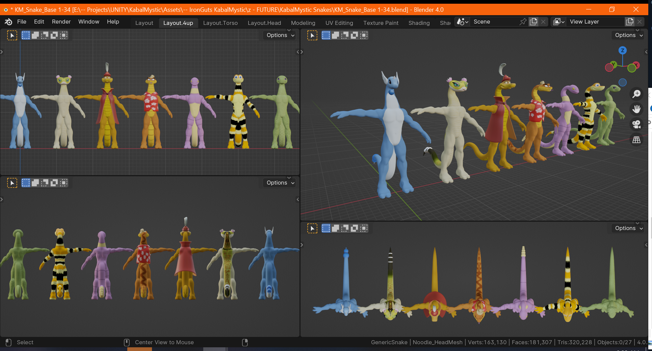Toggle perspective/orthographic grid icon
The width and height of the screenshot is (652, 351).
(x=636, y=139)
